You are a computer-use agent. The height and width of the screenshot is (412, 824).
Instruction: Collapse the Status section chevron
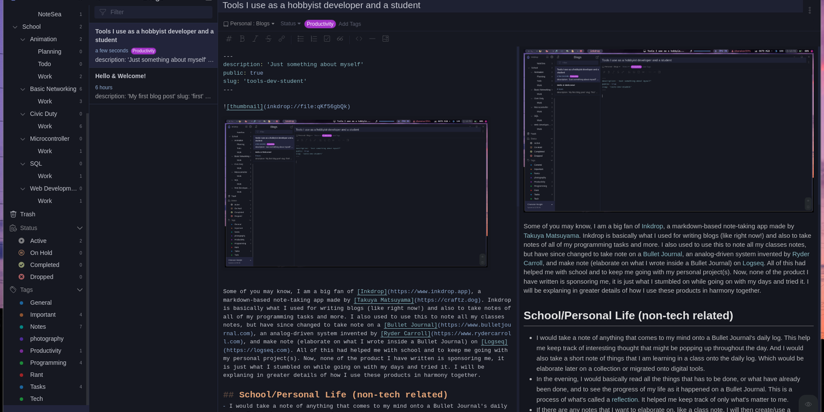pos(80,228)
